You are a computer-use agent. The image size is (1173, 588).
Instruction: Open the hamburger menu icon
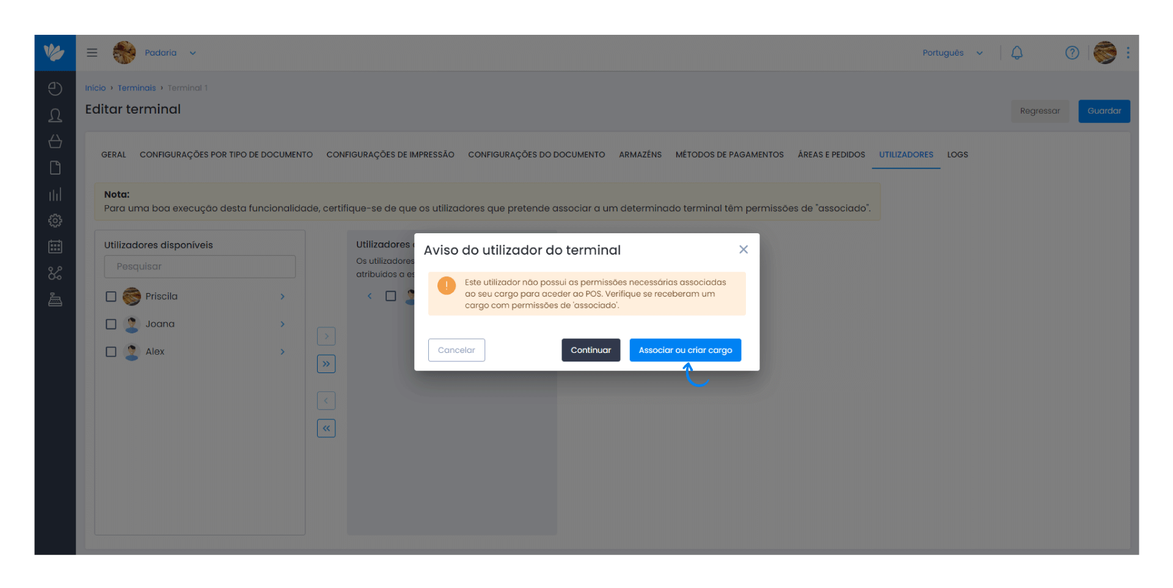point(92,53)
